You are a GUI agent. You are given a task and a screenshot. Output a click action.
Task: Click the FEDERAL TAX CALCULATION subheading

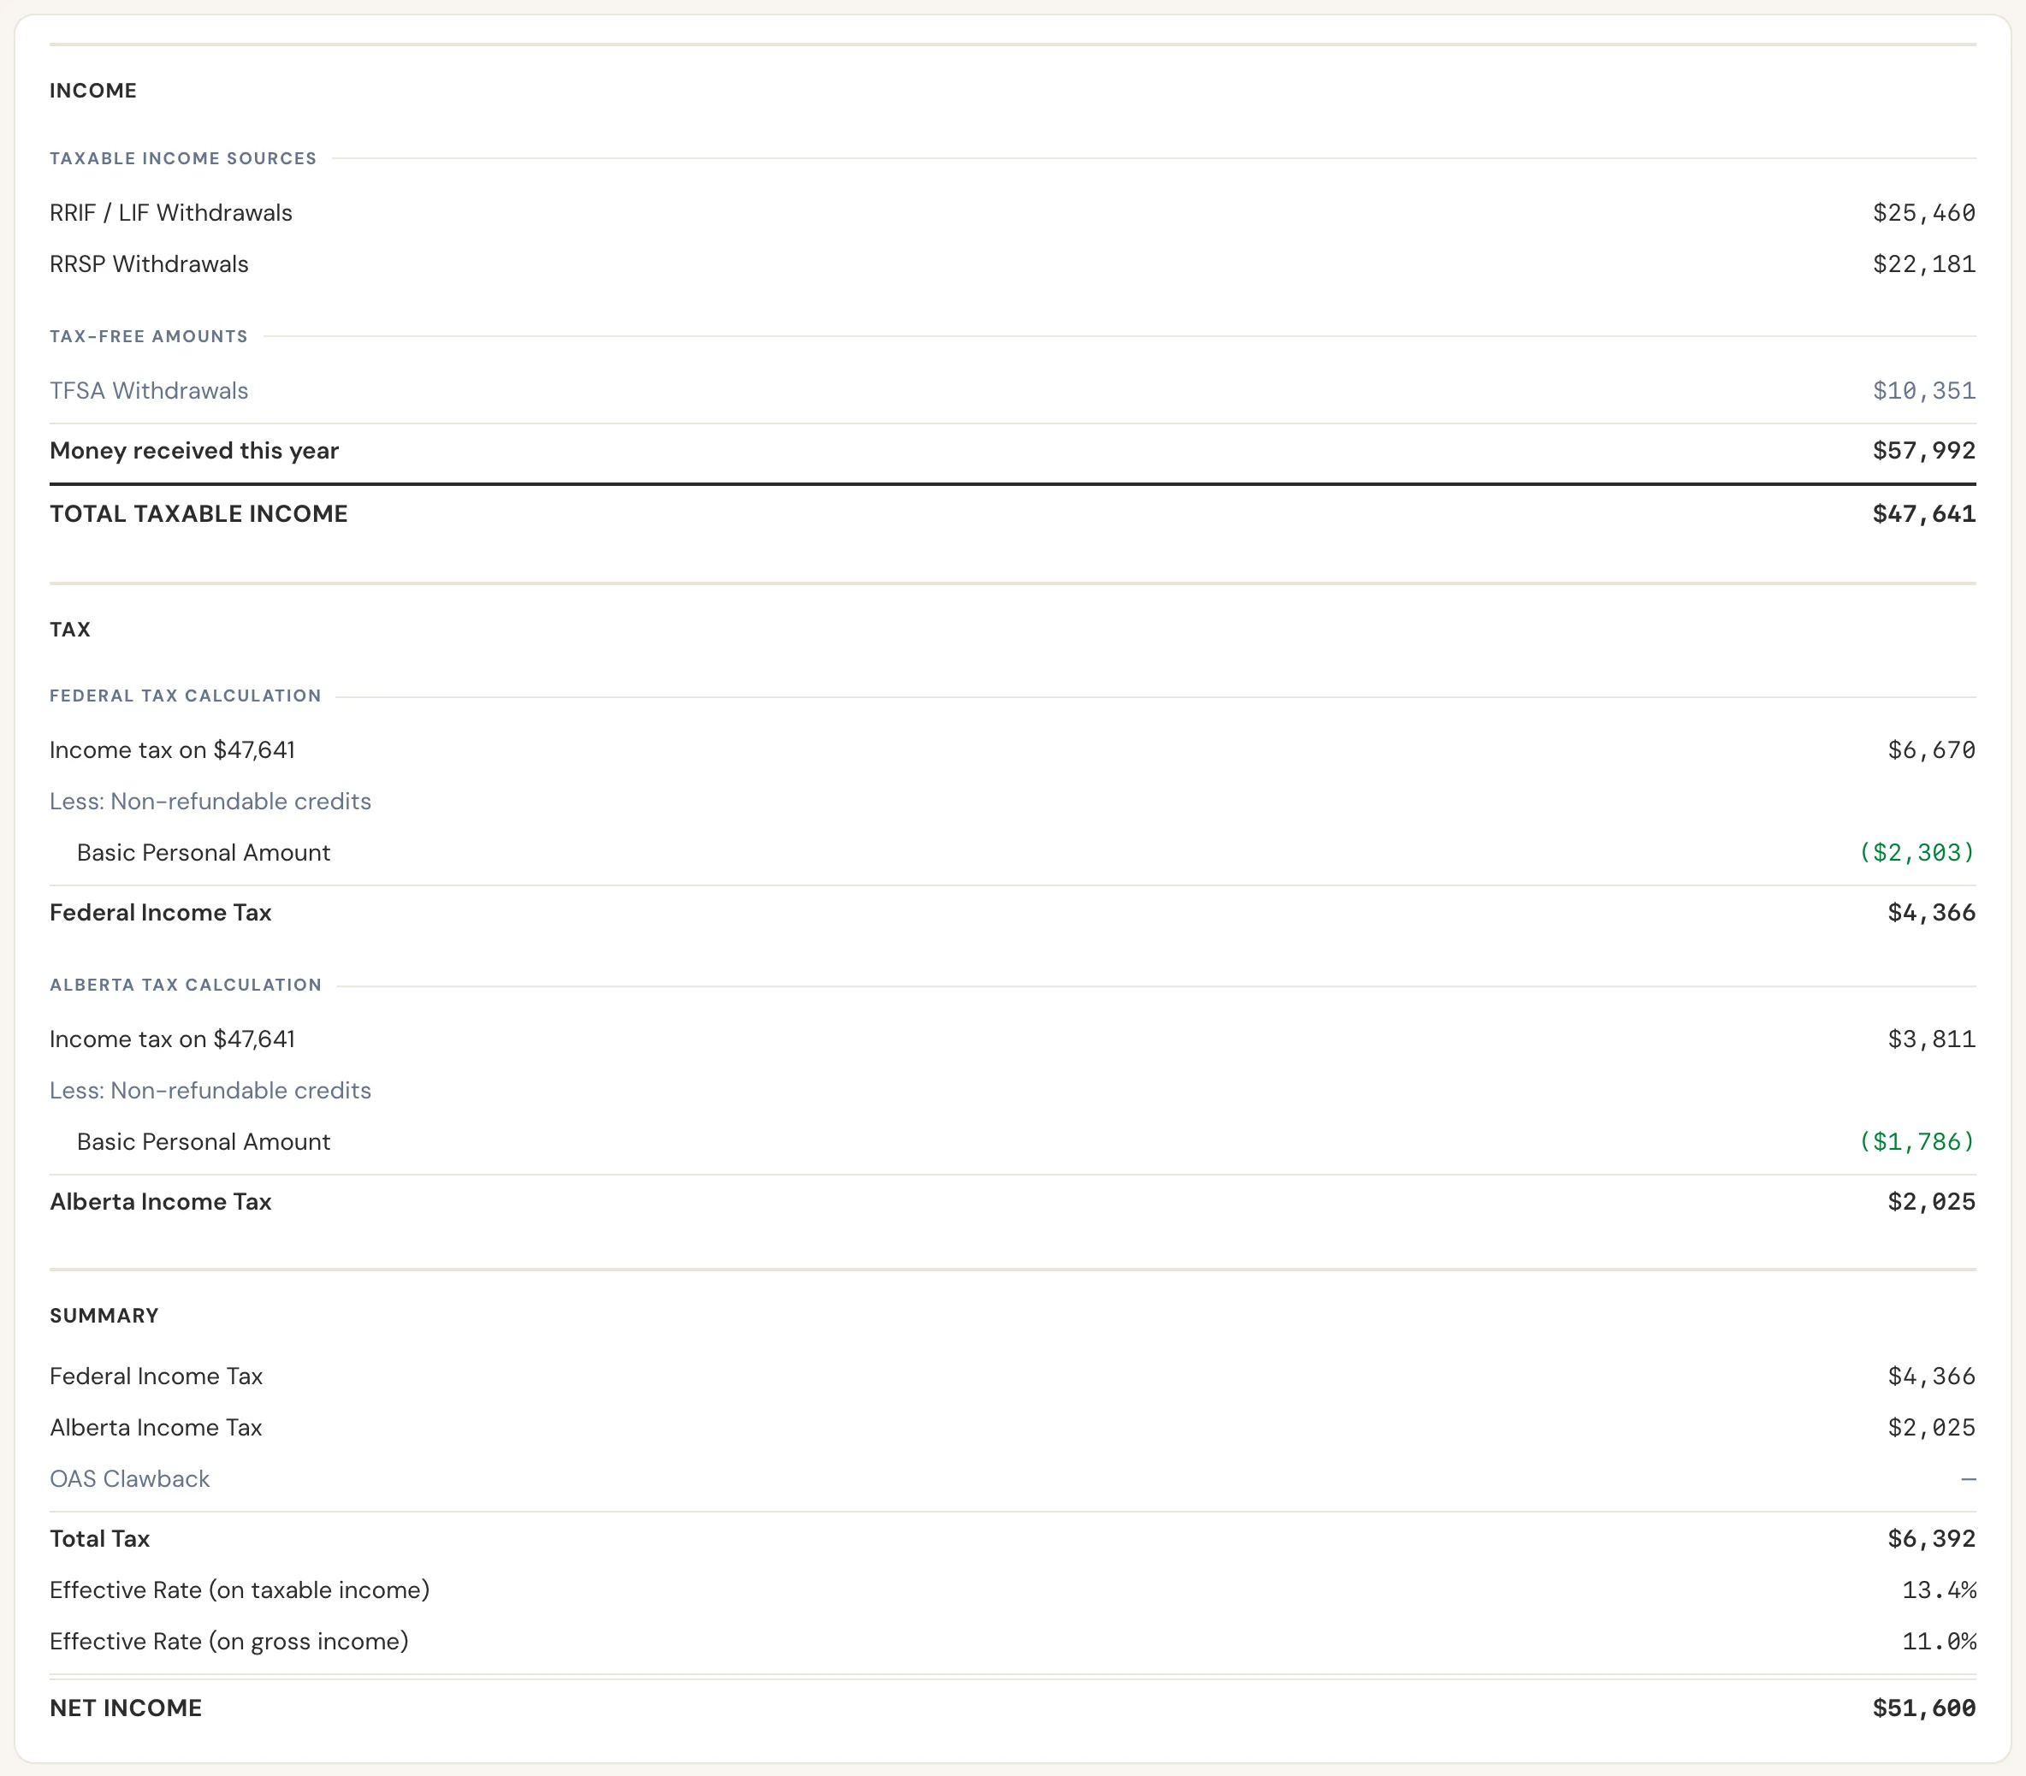coord(186,696)
